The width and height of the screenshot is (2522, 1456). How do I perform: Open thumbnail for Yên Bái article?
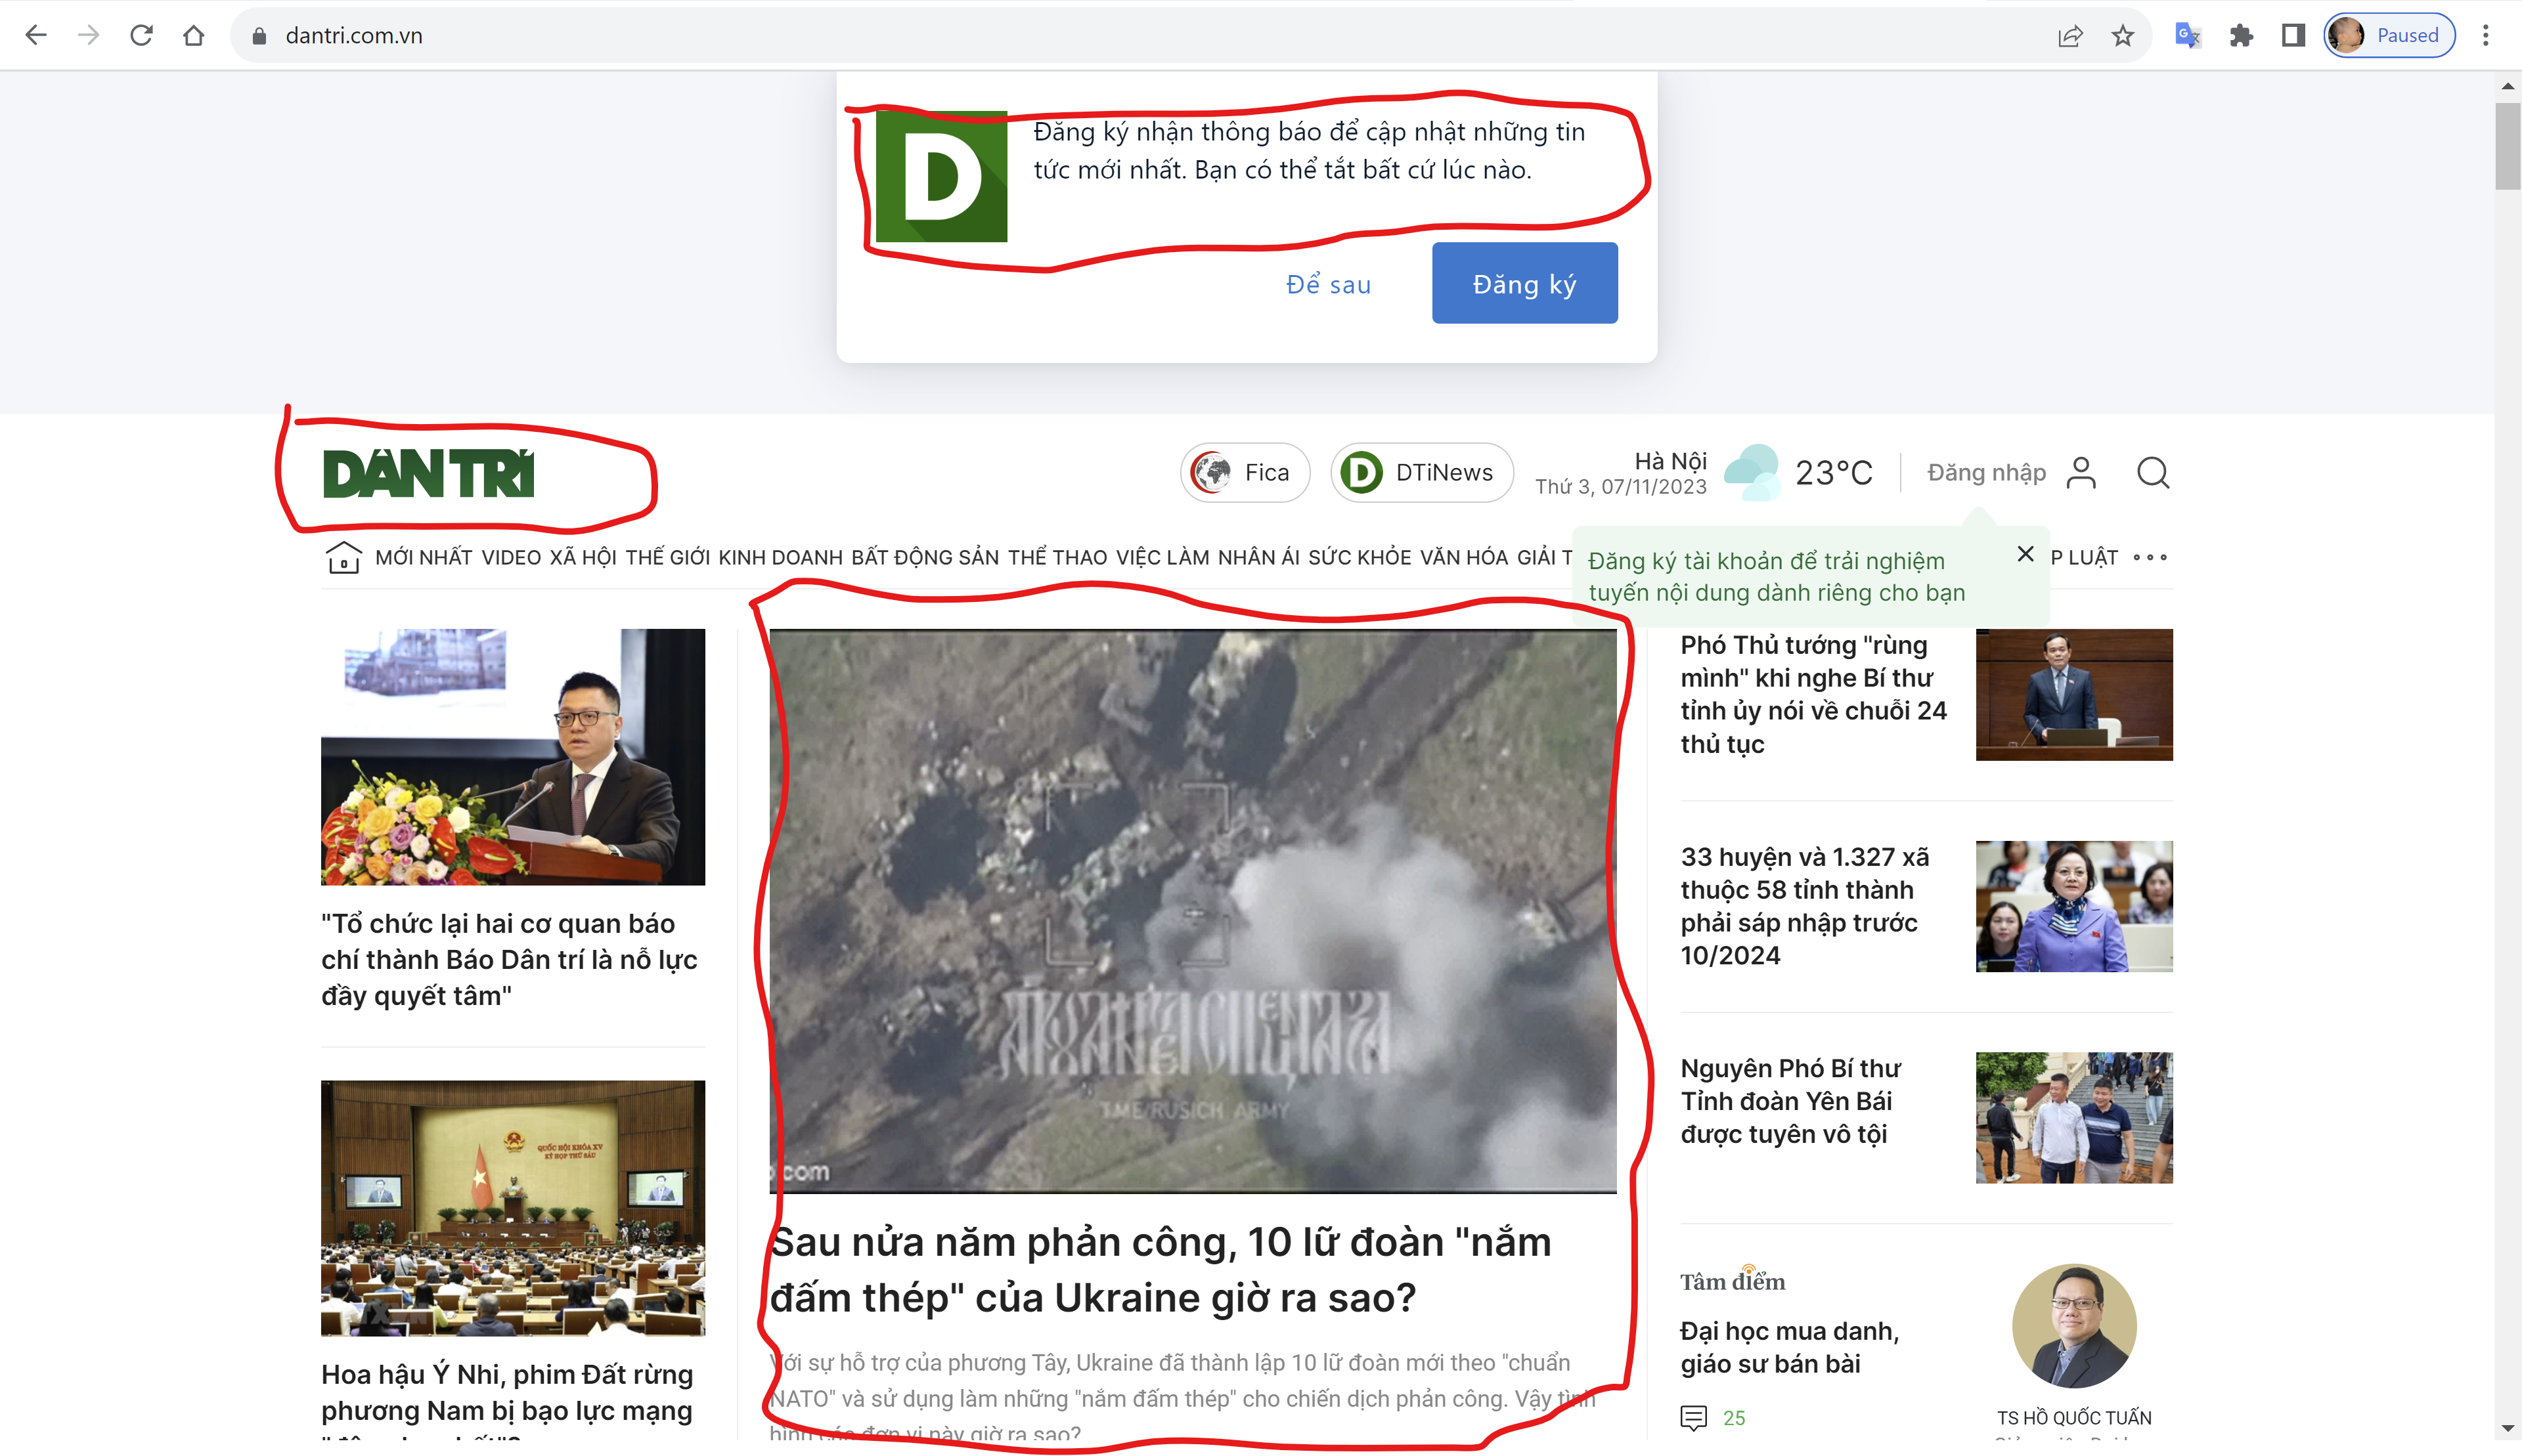click(2074, 1118)
